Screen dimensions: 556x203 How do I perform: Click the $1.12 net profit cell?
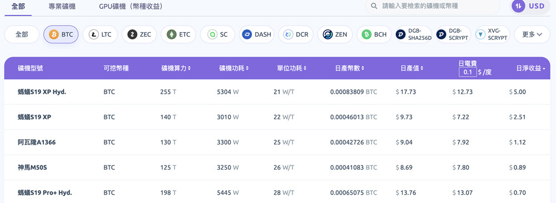[x=517, y=142]
